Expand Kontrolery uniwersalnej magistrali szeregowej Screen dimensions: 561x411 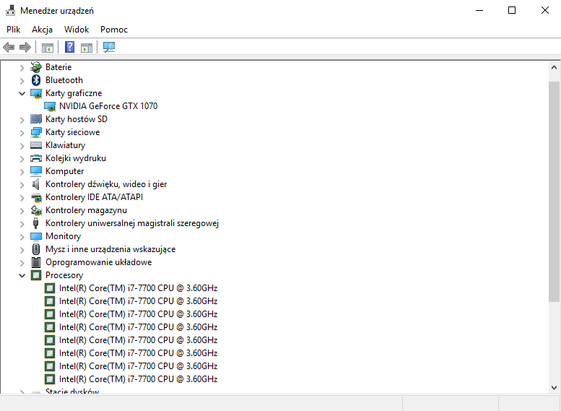click(22, 224)
